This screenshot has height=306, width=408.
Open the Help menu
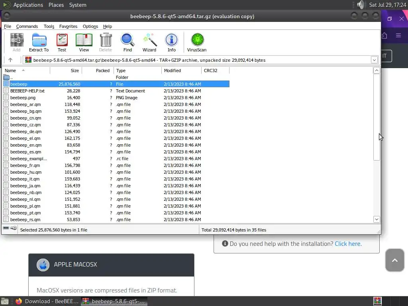[108, 26]
